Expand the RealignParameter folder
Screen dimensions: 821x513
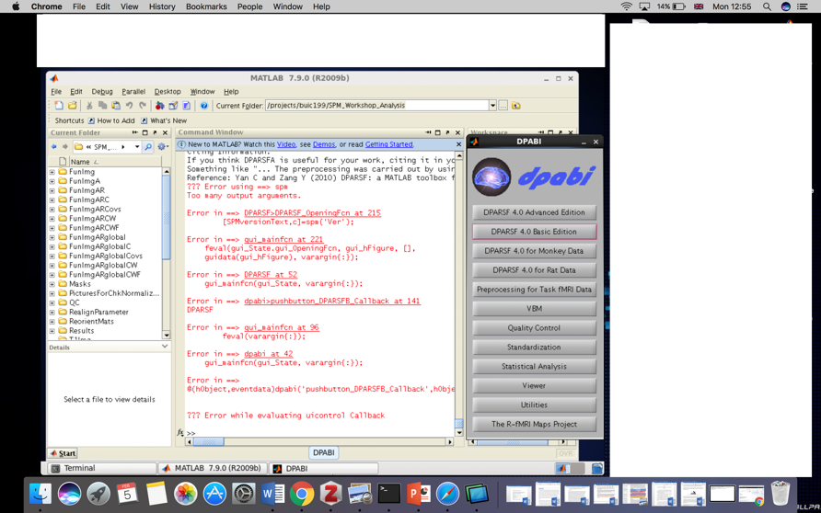(52, 313)
